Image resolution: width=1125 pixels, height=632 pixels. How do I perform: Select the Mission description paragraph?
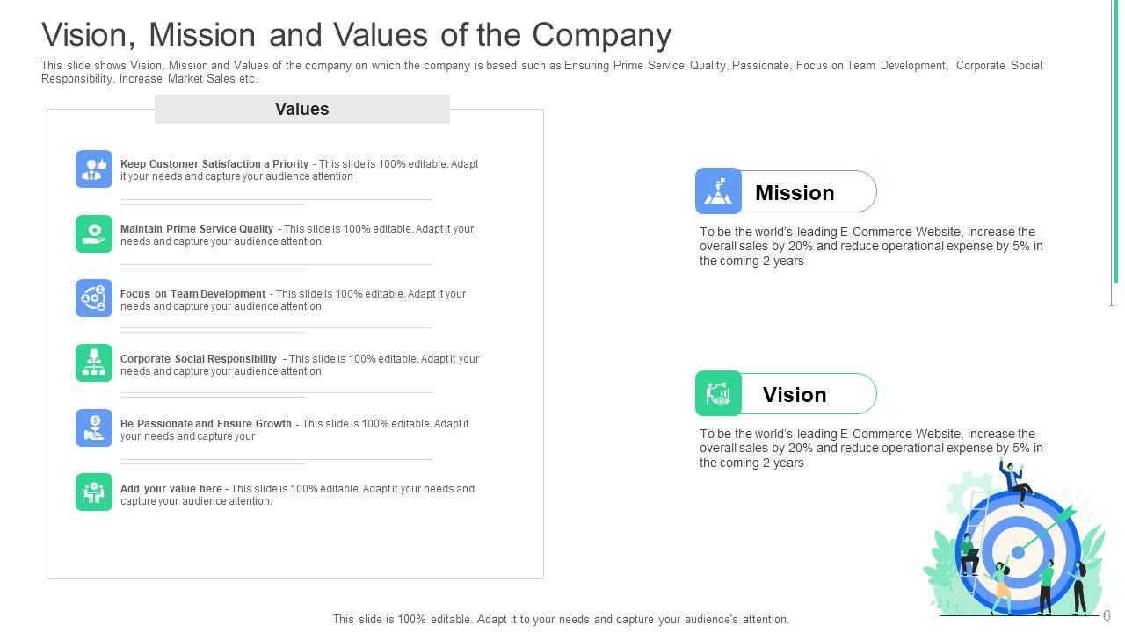(x=871, y=247)
